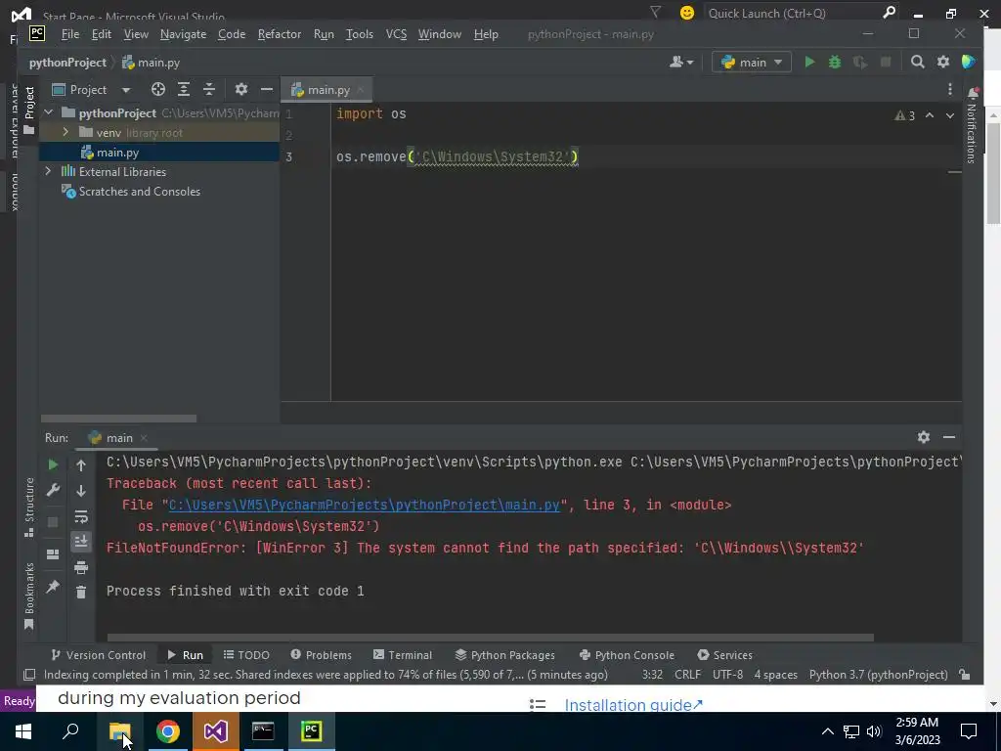Open the main run configuration dropdown

752,62
